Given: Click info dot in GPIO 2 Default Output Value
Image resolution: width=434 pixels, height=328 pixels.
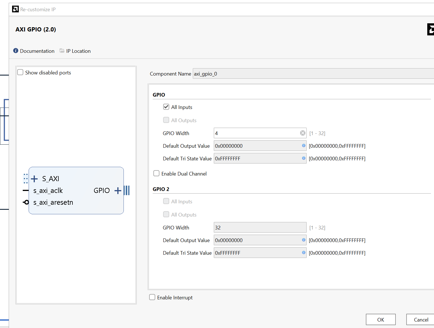Looking at the screenshot, I should point(303,240).
